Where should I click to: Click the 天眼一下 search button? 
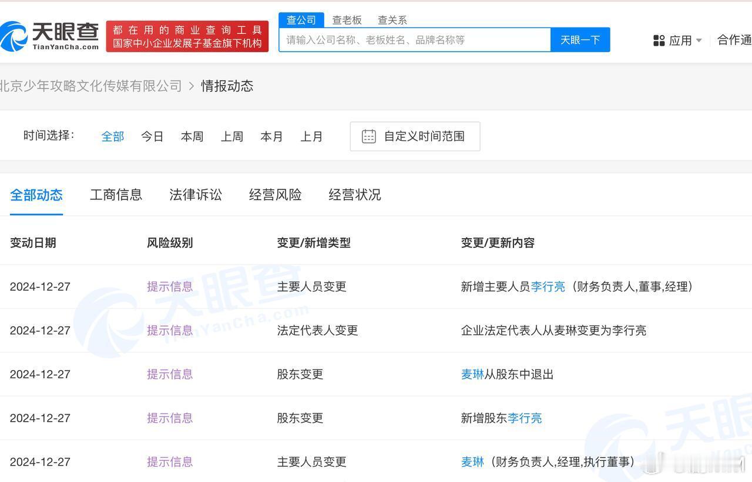coord(580,40)
